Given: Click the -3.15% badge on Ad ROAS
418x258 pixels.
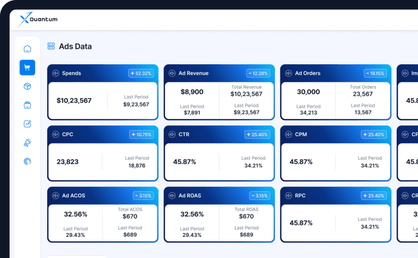Looking at the screenshot, I should click(x=260, y=196).
